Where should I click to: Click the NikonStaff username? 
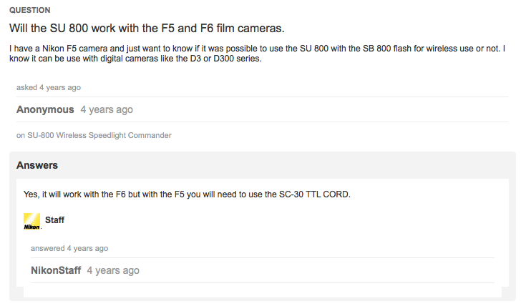(56, 270)
